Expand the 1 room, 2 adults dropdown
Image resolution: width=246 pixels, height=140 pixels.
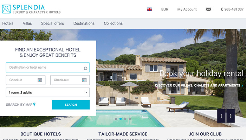pyautogui.click(x=48, y=92)
